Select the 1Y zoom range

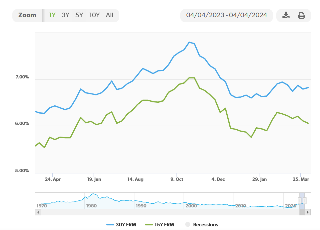point(52,15)
